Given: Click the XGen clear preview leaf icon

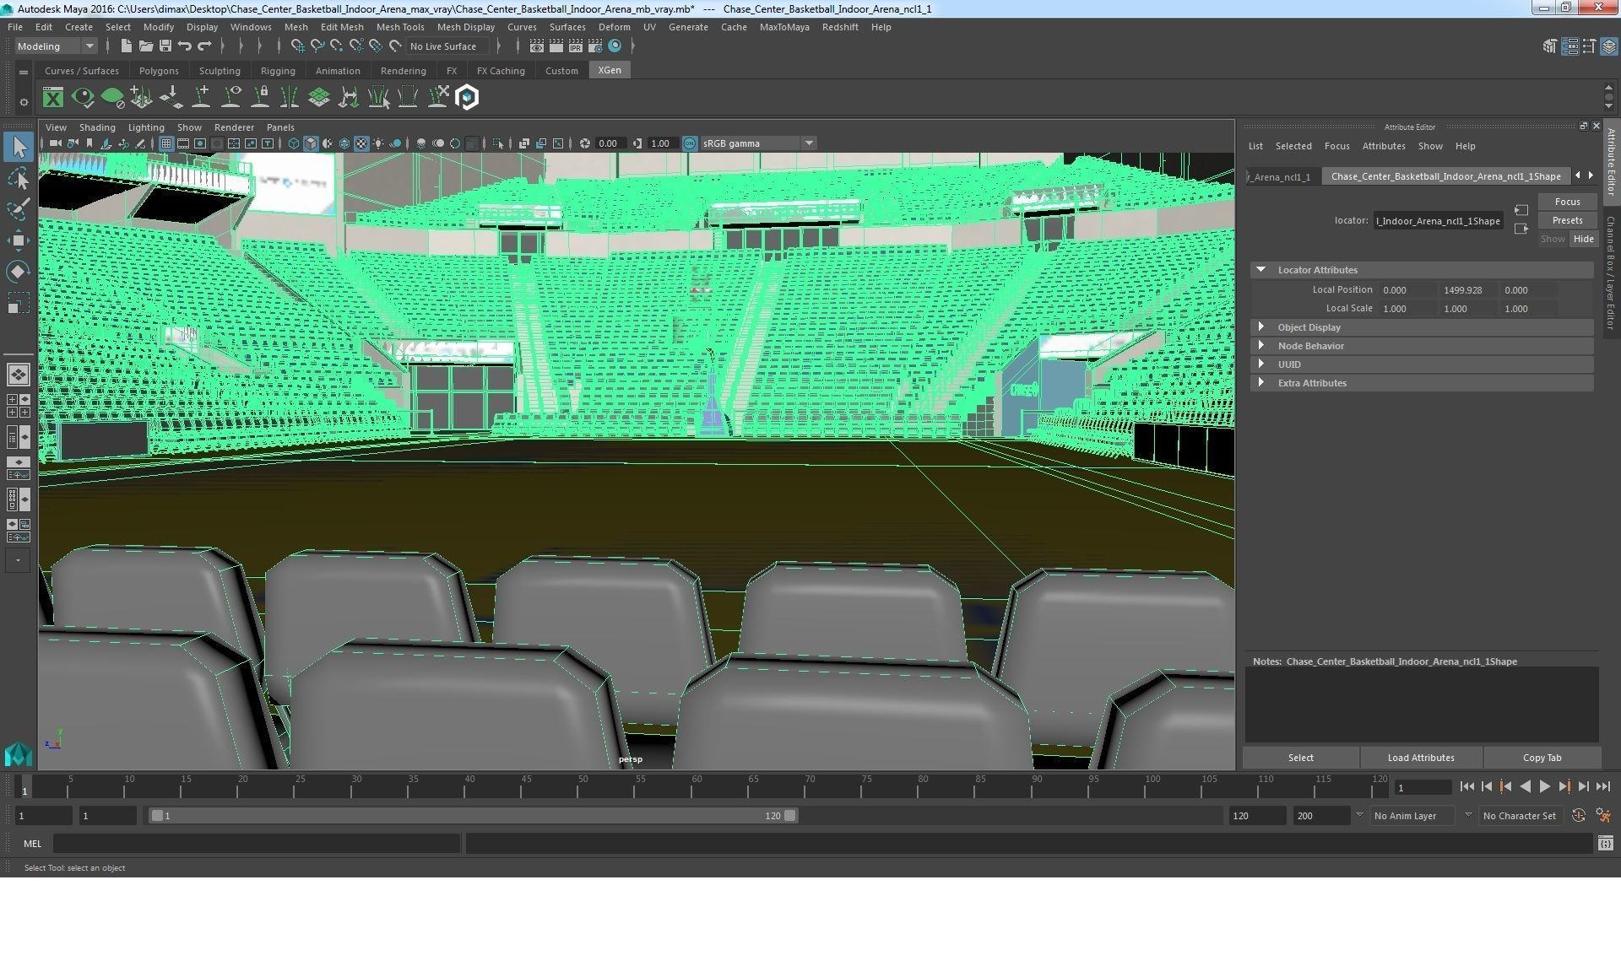Looking at the screenshot, I should tap(112, 98).
